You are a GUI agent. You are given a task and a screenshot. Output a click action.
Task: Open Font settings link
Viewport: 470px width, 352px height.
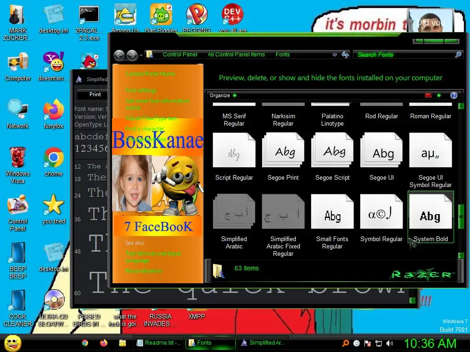click(x=141, y=90)
